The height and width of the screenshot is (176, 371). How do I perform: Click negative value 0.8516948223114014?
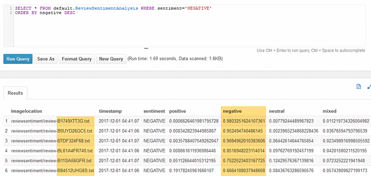(x=244, y=151)
